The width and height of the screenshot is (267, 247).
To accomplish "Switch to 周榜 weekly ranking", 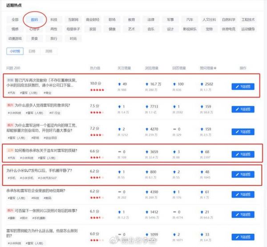I will coord(48,51).
